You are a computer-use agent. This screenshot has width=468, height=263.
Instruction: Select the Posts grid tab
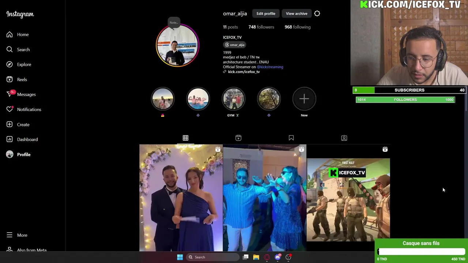185,138
